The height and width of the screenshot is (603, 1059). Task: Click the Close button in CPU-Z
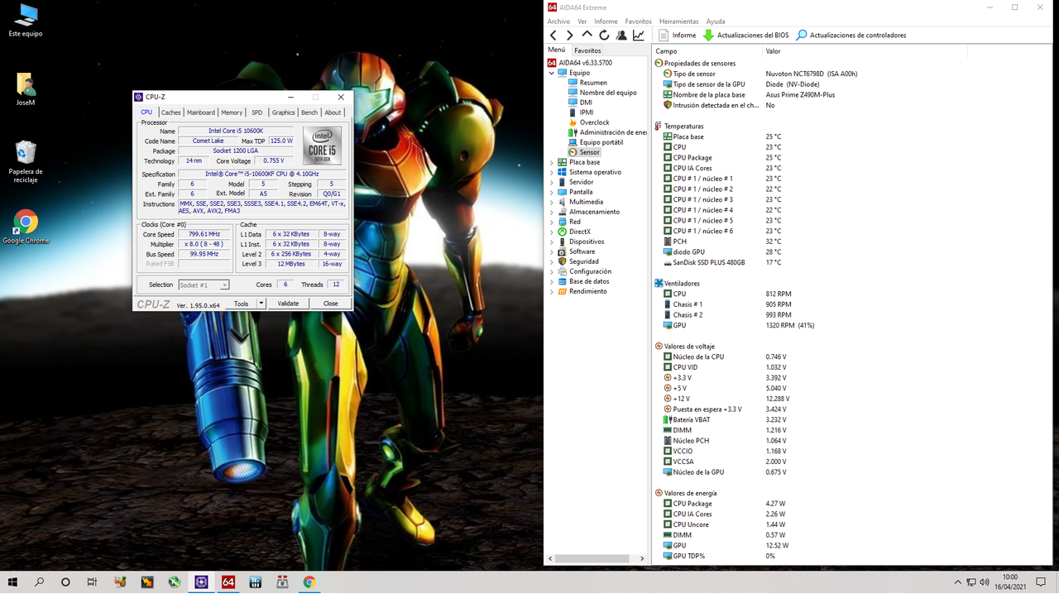[x=330, y=304]
